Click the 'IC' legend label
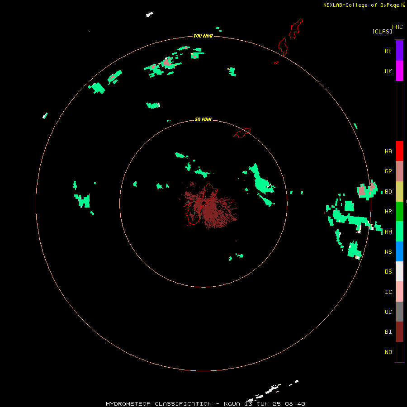 click(388, 292)
